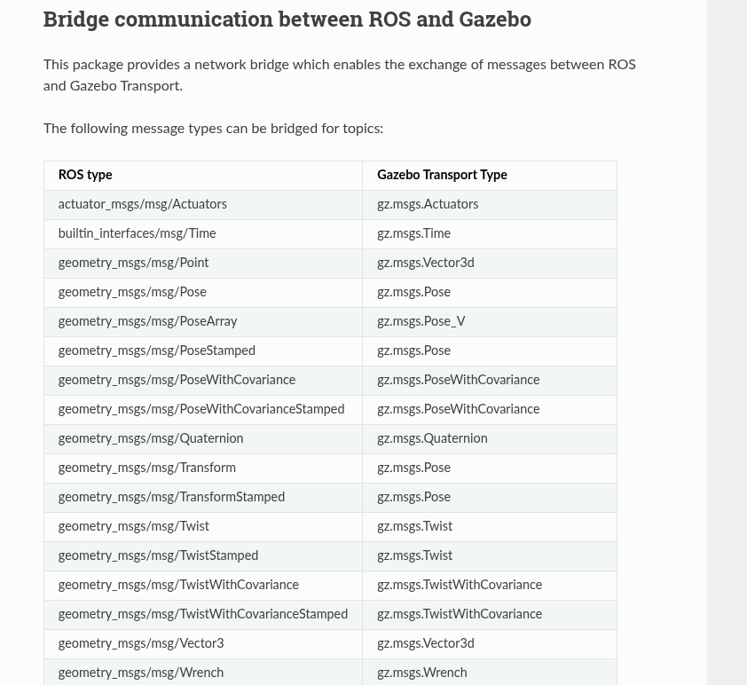Click the geometry_msgs/msg/PoseStamped row label
The image size is (747, 685).
tap(156, 350)
